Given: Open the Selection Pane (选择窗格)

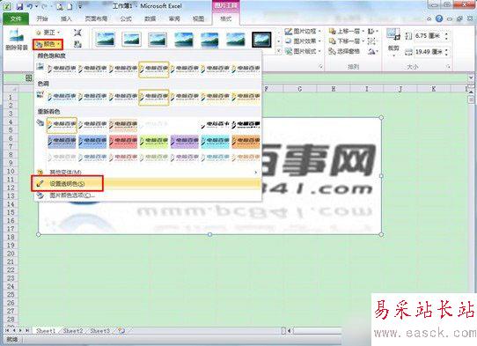Looking at the screenshot, I should point(344,51).
